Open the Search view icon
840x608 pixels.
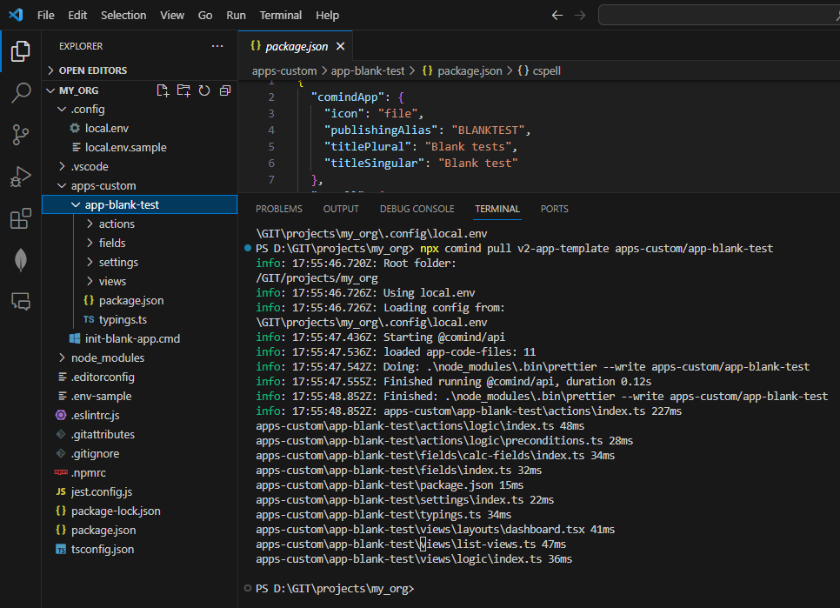point(20,93)
